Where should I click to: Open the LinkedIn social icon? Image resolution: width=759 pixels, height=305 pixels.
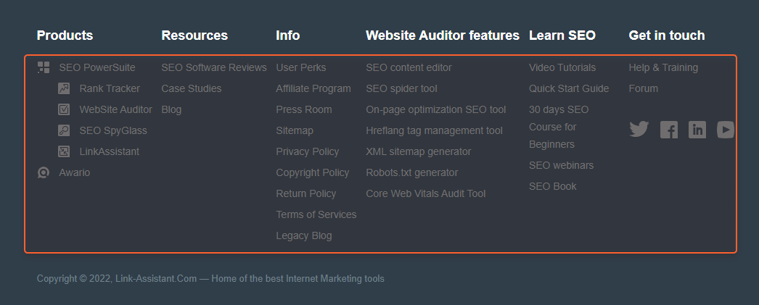pyautogui.click(x=697, y=130)
